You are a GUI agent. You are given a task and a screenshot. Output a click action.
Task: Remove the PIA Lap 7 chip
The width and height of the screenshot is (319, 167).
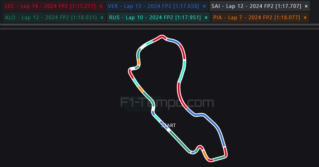(x=305, y=18)
